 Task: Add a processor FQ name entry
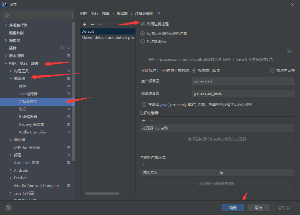pyautogui.click(x=144, y=120)
